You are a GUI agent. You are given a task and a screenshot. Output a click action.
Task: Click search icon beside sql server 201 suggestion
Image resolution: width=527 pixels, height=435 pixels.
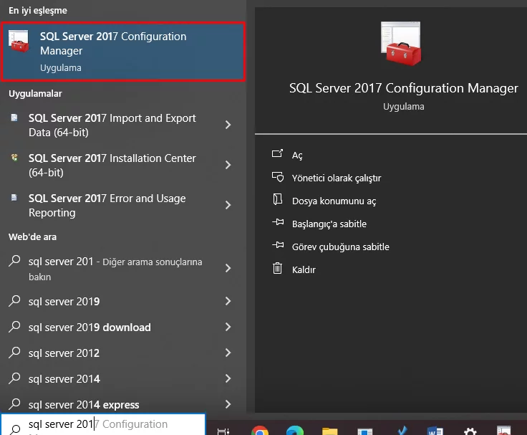(x=14, y=261)
